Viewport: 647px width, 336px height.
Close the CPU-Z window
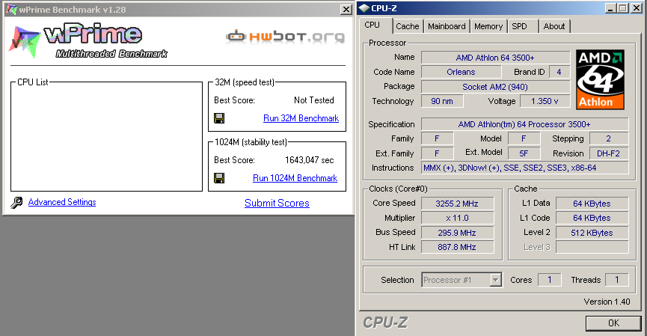click(637, 8)
